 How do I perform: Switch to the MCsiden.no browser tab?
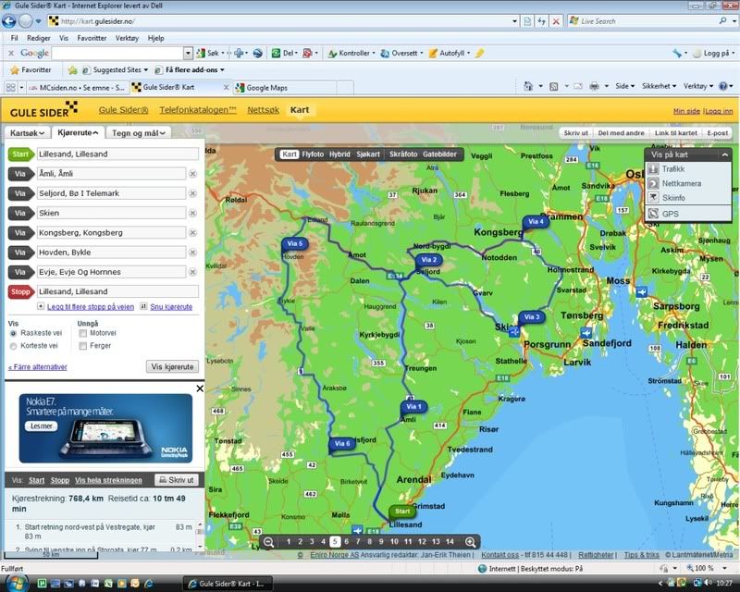[76, 88]
